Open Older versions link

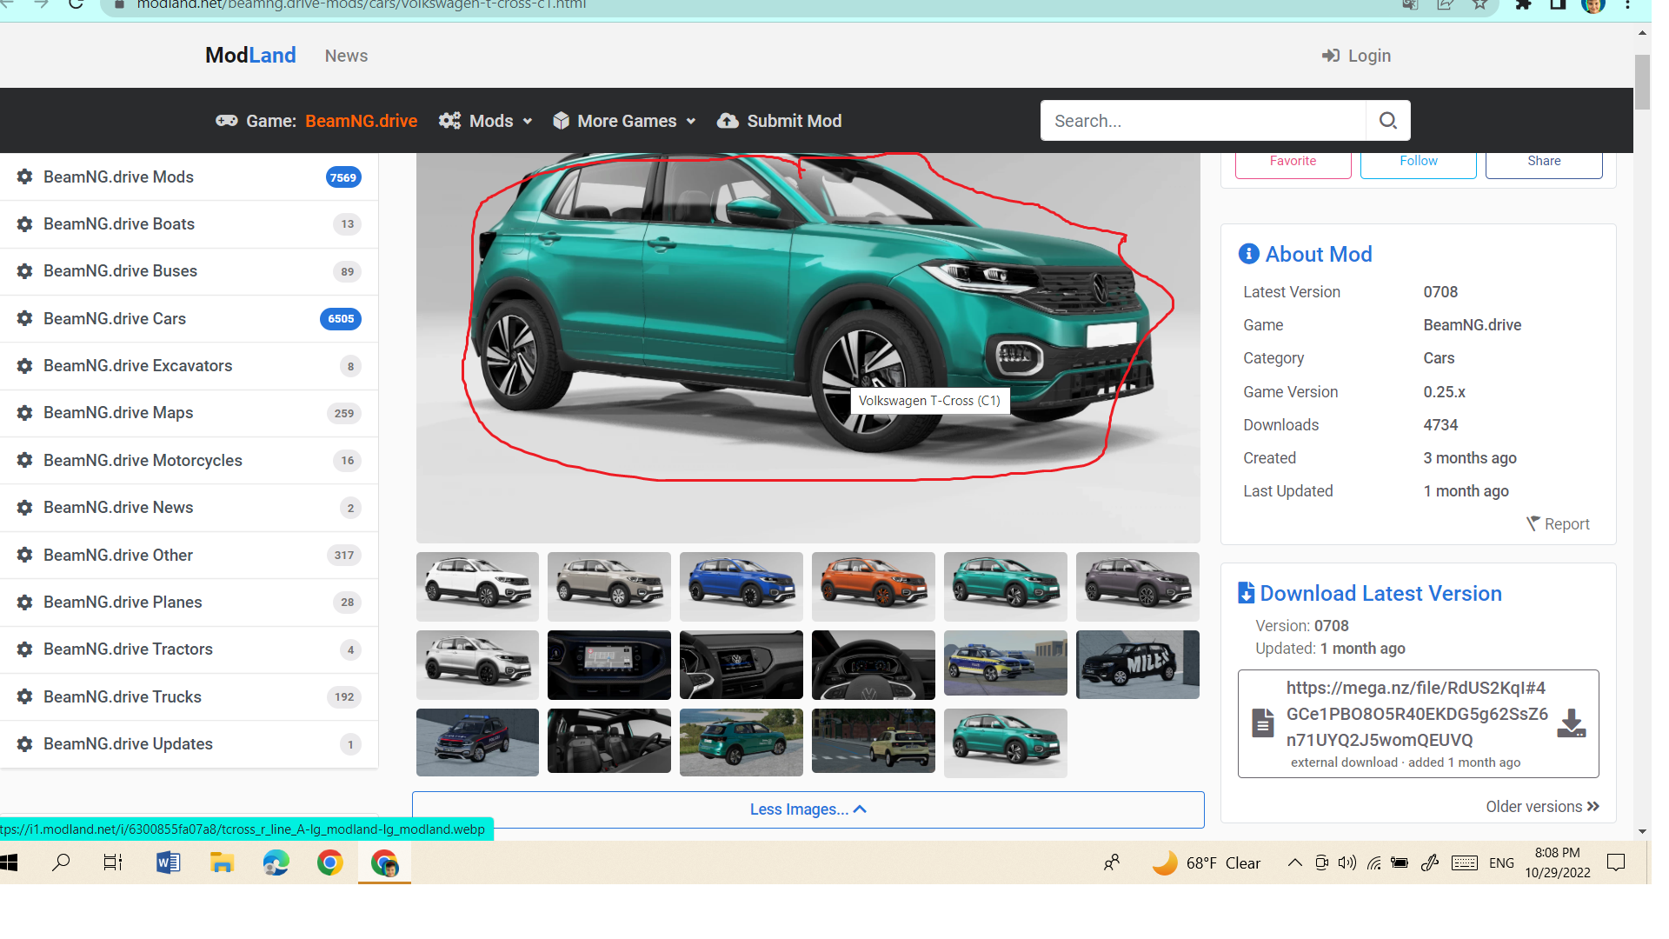1542,807
